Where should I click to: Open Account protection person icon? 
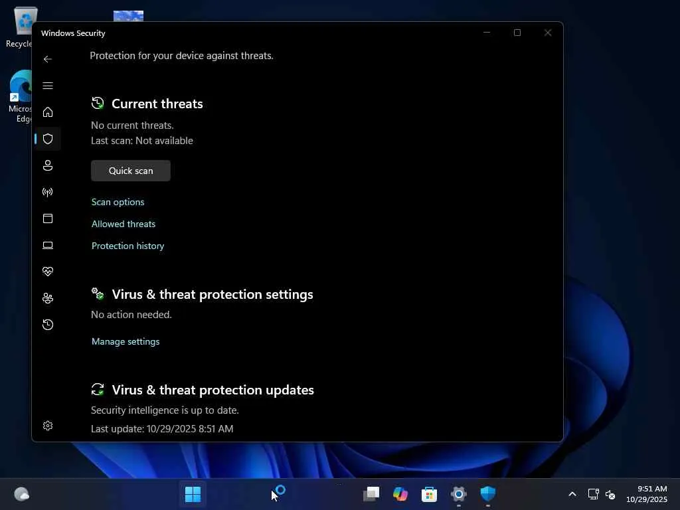(x=48, y=165)
